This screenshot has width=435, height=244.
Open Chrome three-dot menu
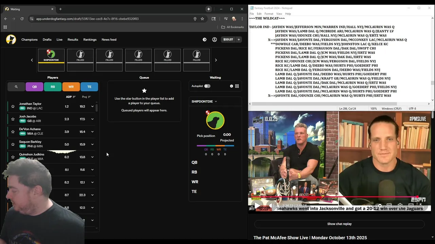tap(242, 19)
